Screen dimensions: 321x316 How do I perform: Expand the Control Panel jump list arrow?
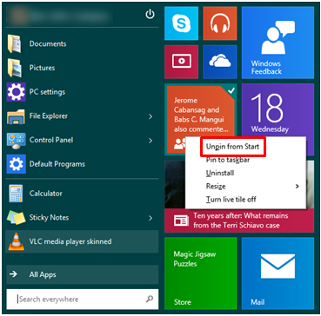click(x=150, y=141)
